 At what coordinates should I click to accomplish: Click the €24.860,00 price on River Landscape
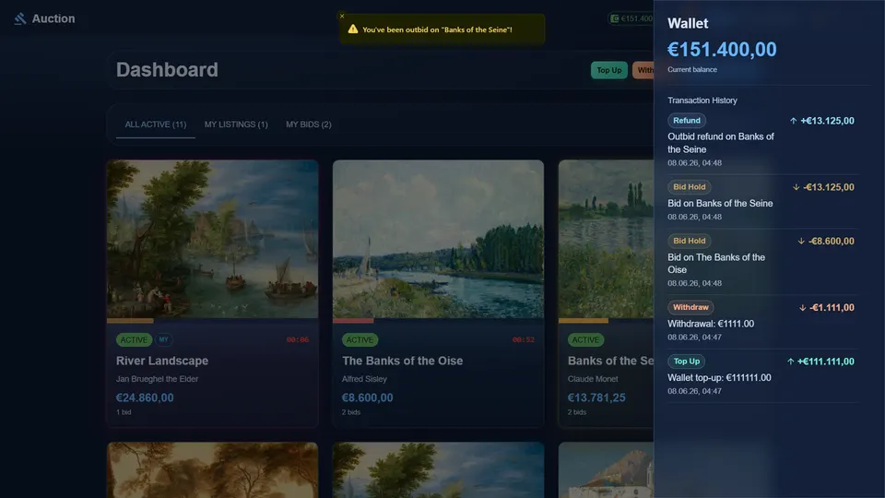click(x=145, y=397)
